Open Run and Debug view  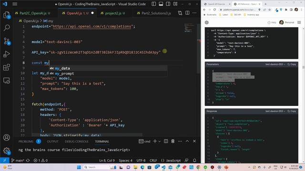tap(7, 54)
